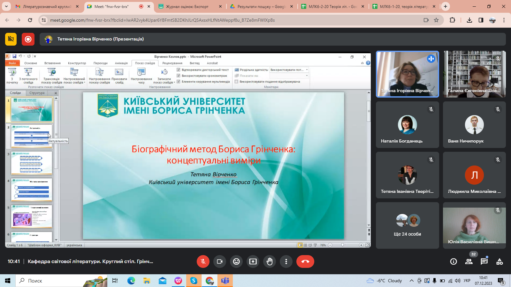Click Тетяна Ігорівна Вірченко video tile

(407, 74)
